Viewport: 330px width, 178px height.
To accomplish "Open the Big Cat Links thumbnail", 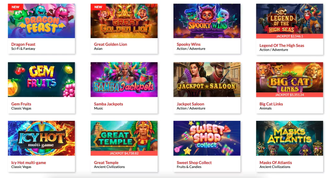I will click(290, 77).
